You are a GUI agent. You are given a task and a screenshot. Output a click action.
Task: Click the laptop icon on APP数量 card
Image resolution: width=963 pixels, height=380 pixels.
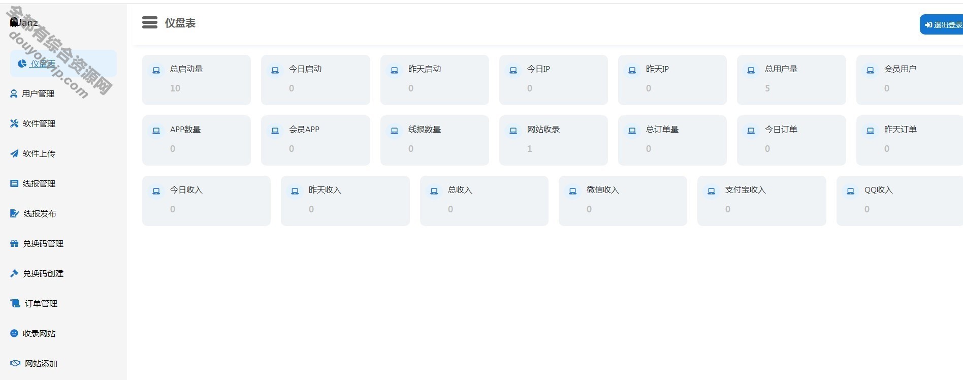156,131
